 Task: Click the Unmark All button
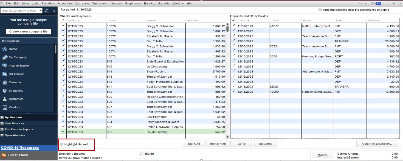(x=218, y=144)
